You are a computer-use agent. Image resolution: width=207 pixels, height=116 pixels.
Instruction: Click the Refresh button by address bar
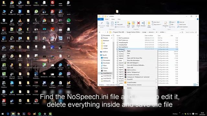tap(182, 32)
